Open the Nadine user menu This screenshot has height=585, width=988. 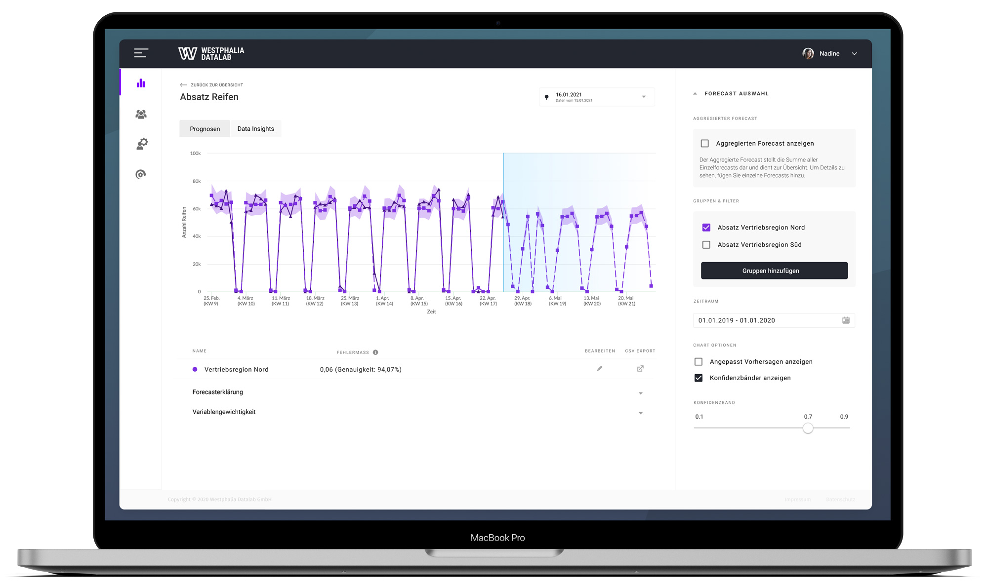tap(830, 54)
